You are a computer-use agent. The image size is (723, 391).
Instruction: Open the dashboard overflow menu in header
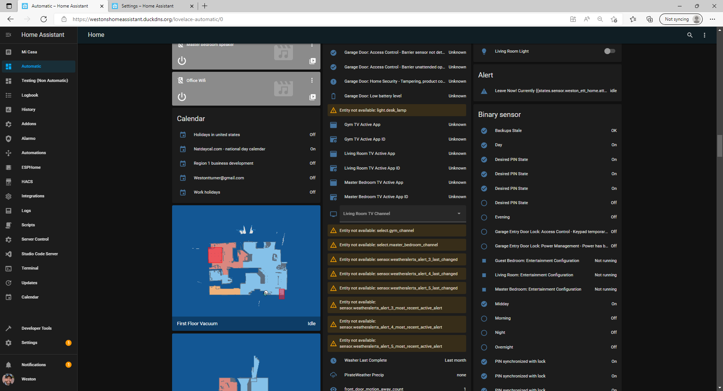tap(705, 35)
